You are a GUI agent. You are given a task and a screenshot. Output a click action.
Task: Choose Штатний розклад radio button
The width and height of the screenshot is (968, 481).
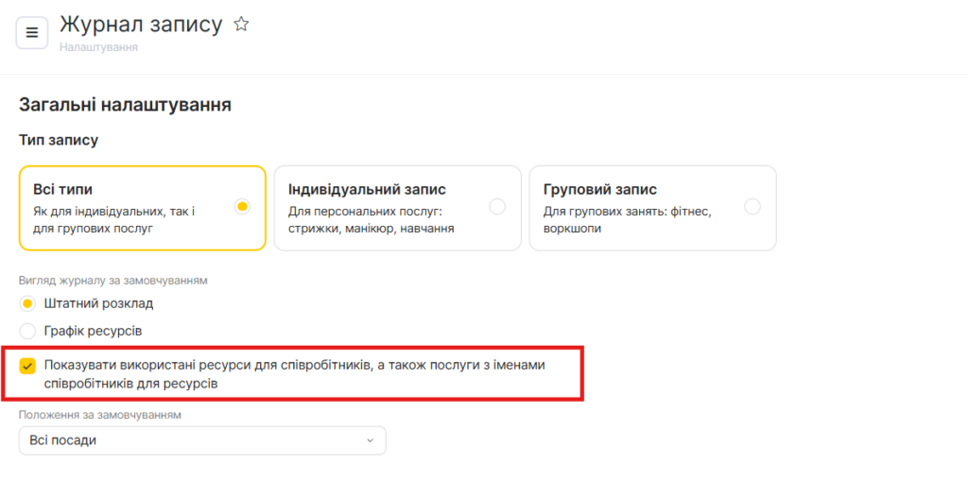(27, 304)
